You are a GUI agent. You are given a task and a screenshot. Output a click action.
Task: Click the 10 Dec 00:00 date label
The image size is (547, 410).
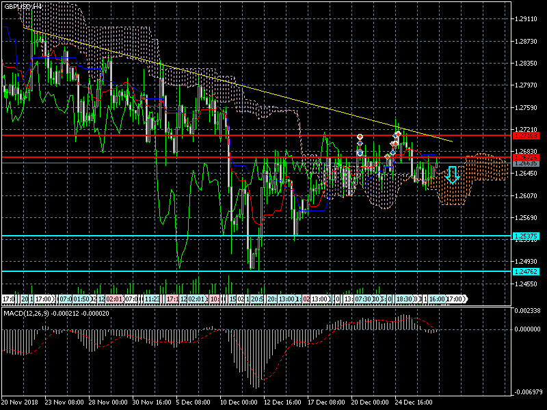click(x=239, y=402)
